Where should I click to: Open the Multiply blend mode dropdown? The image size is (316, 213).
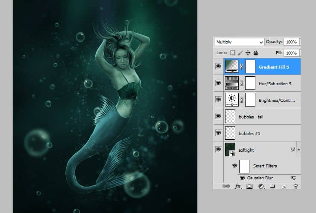239,42
